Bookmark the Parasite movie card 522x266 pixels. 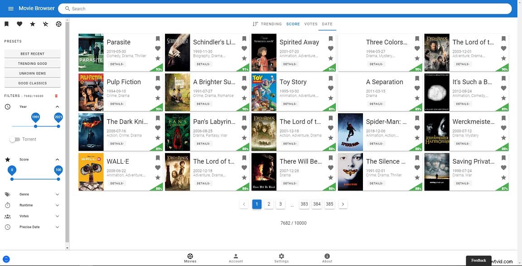158,39
